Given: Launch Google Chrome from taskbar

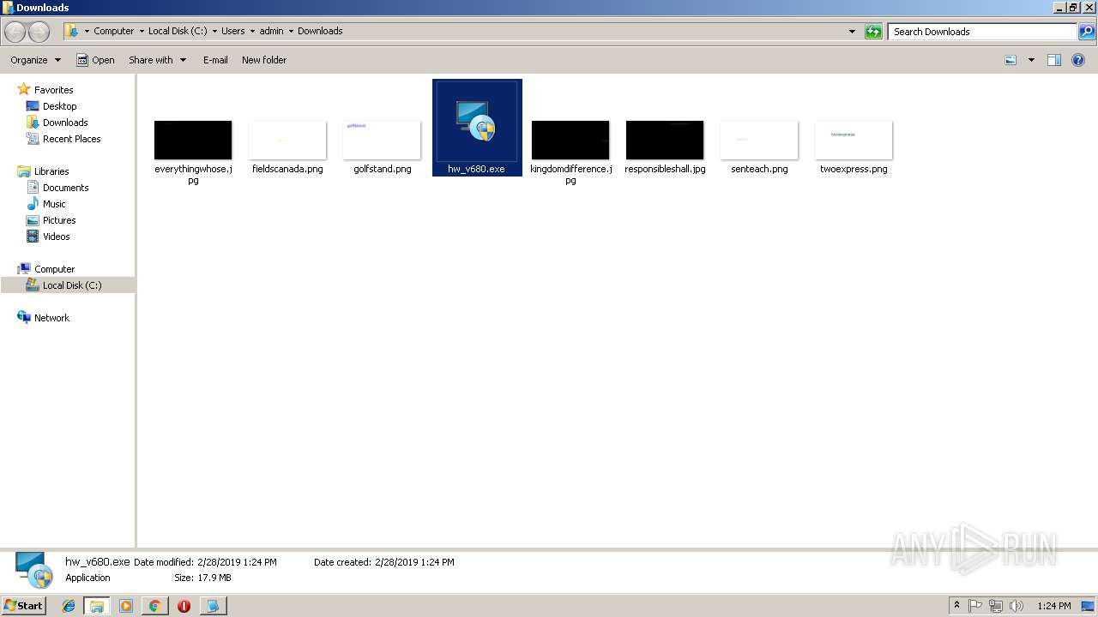Looking at the screenshot, I should pyautogui.click(x=154, y=606).
